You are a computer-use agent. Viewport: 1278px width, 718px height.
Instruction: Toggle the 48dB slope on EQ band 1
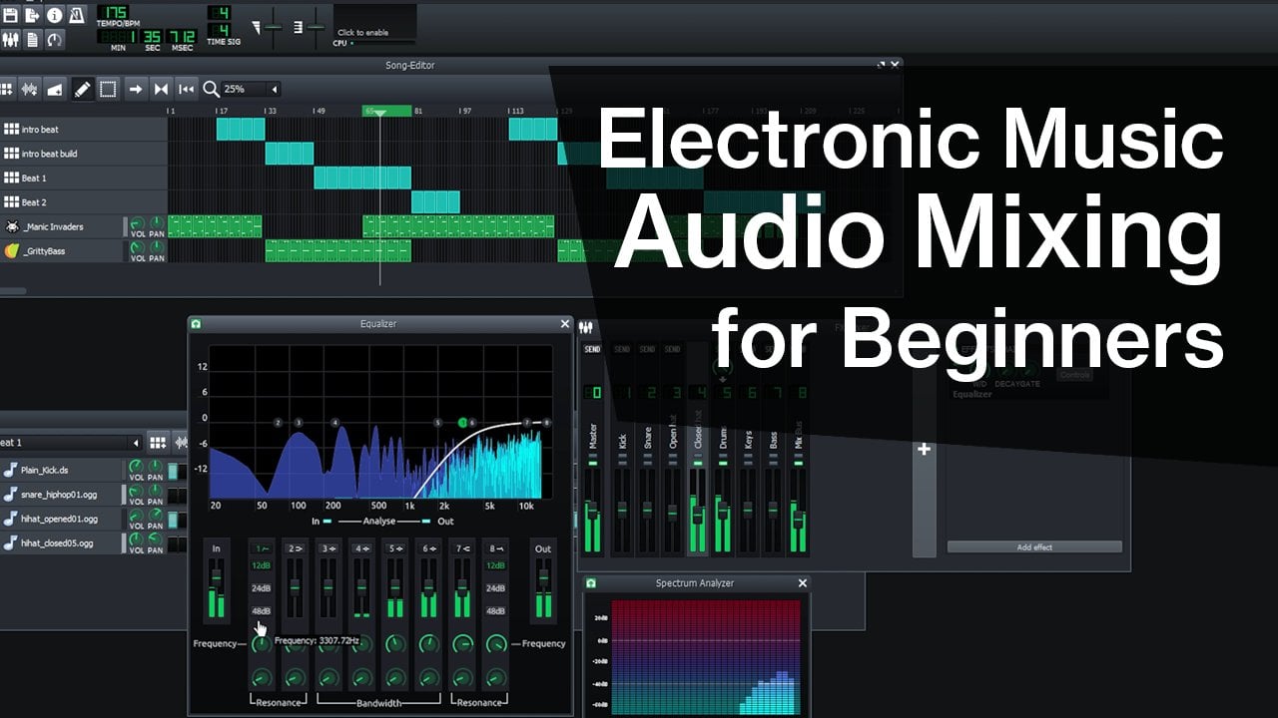coord(261,611)
